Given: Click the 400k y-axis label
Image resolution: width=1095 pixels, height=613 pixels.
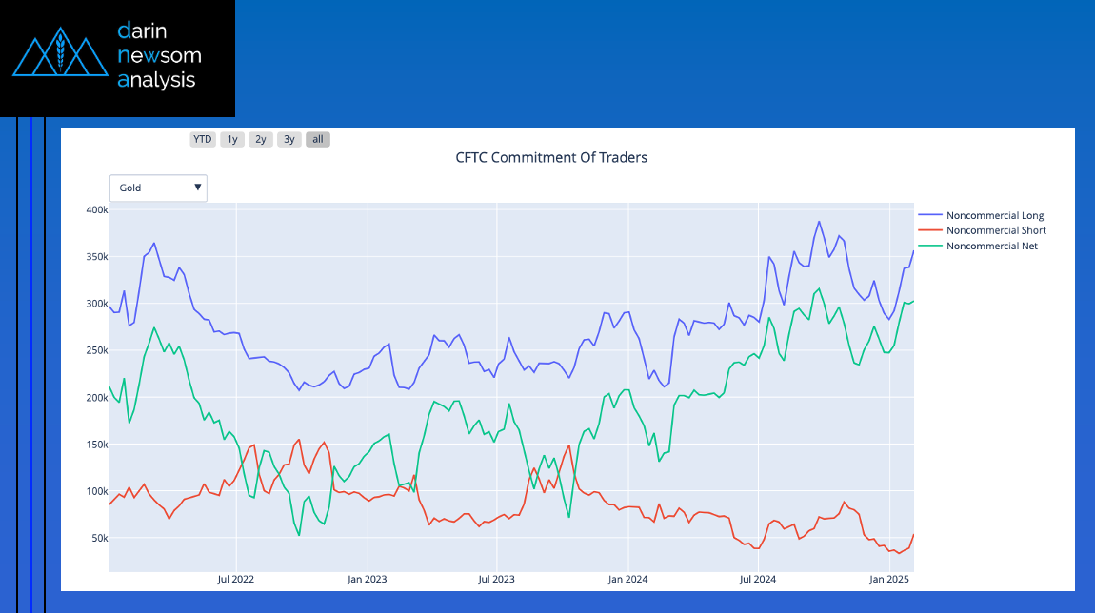Looking at the screenshot, I should 95,209.
